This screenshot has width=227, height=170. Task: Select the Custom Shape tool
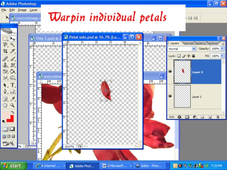coord(12,91)
